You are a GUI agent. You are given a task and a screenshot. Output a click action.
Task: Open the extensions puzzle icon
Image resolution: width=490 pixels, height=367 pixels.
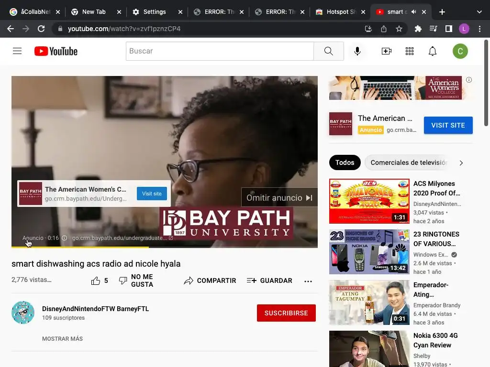click(418, 29)
